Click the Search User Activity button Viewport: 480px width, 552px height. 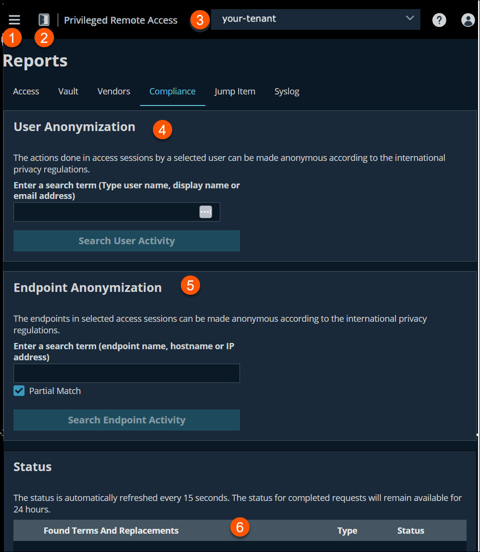pos(126,241)
